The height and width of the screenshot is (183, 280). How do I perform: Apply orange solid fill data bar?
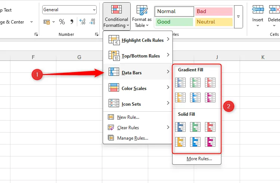(180, 142)
